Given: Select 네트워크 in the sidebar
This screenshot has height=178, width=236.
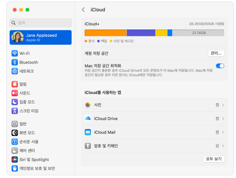Looking at the screenshot, I should coord(41,71).
